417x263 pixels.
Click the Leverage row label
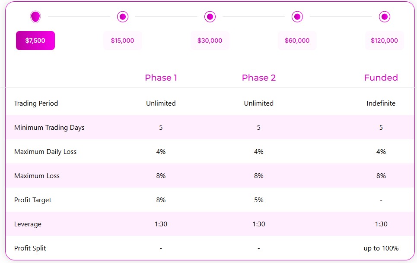(28, 224)
